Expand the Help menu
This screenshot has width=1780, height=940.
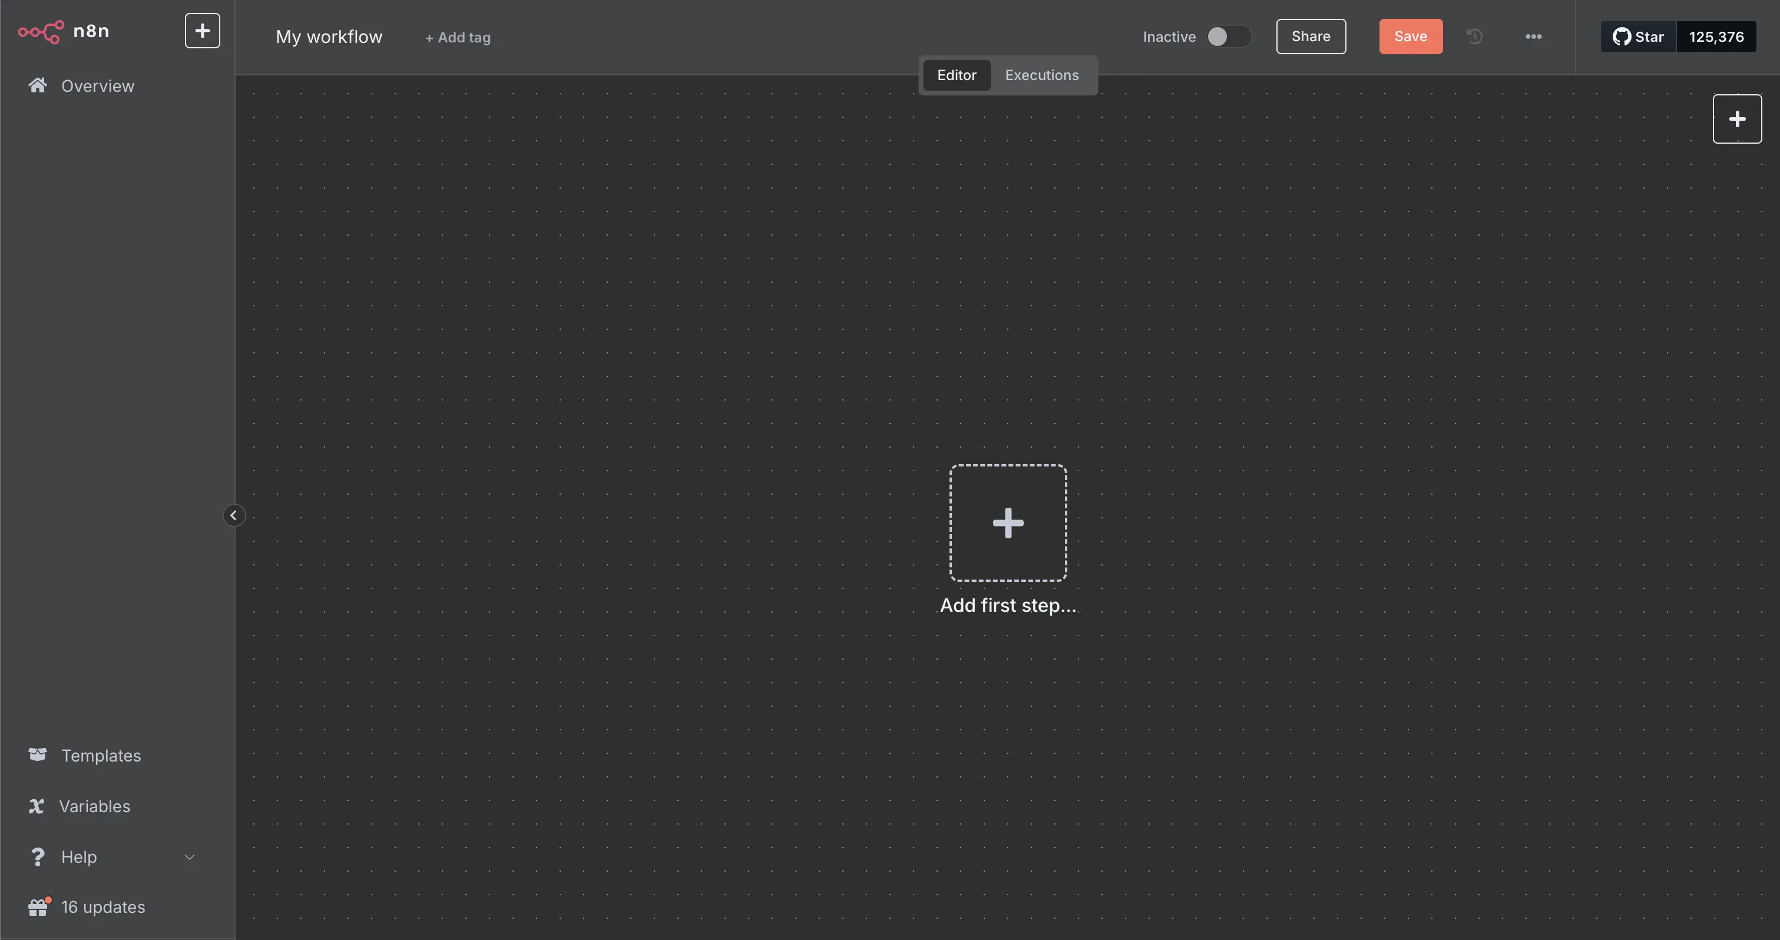pyautogui.click(x=78, y=856)
